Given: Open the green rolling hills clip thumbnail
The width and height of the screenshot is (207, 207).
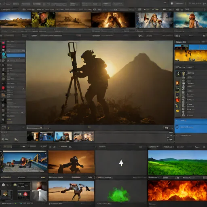Looking at the screenshot, I should pos(177,163).
